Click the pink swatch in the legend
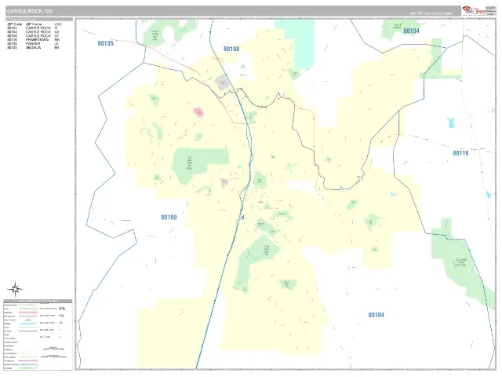Viewport: 502px width, 377px height. 28,313
